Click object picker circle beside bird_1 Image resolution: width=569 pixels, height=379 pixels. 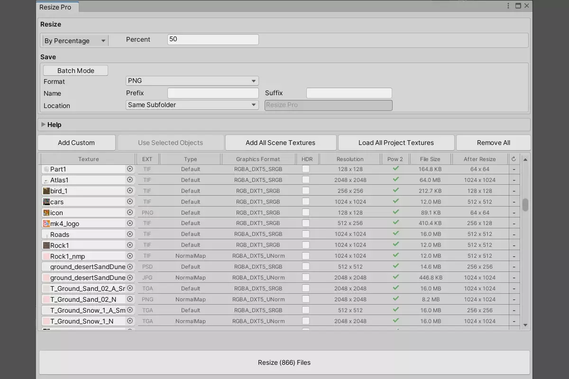130,190
